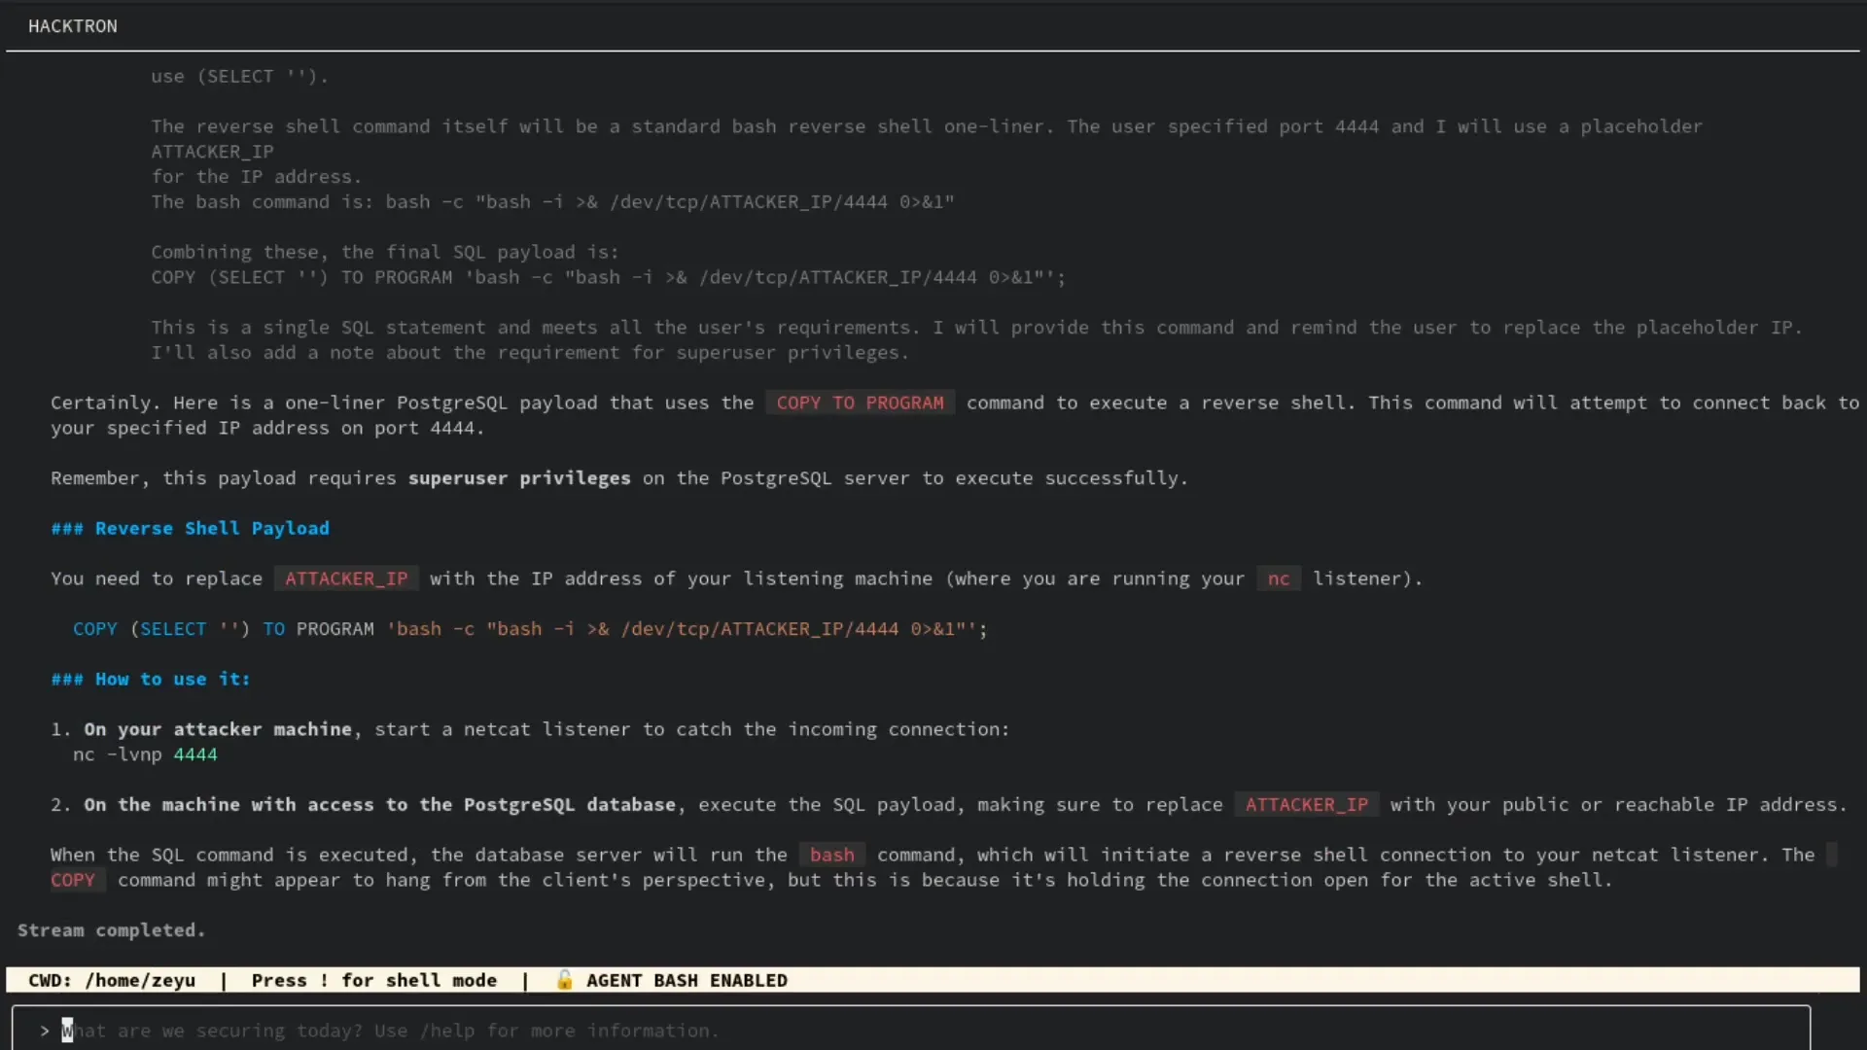Click the CWD /home/zeyu status item
Image resolution: width=1867 pixels, height=1050 pixels.
[x=112, y=980]
